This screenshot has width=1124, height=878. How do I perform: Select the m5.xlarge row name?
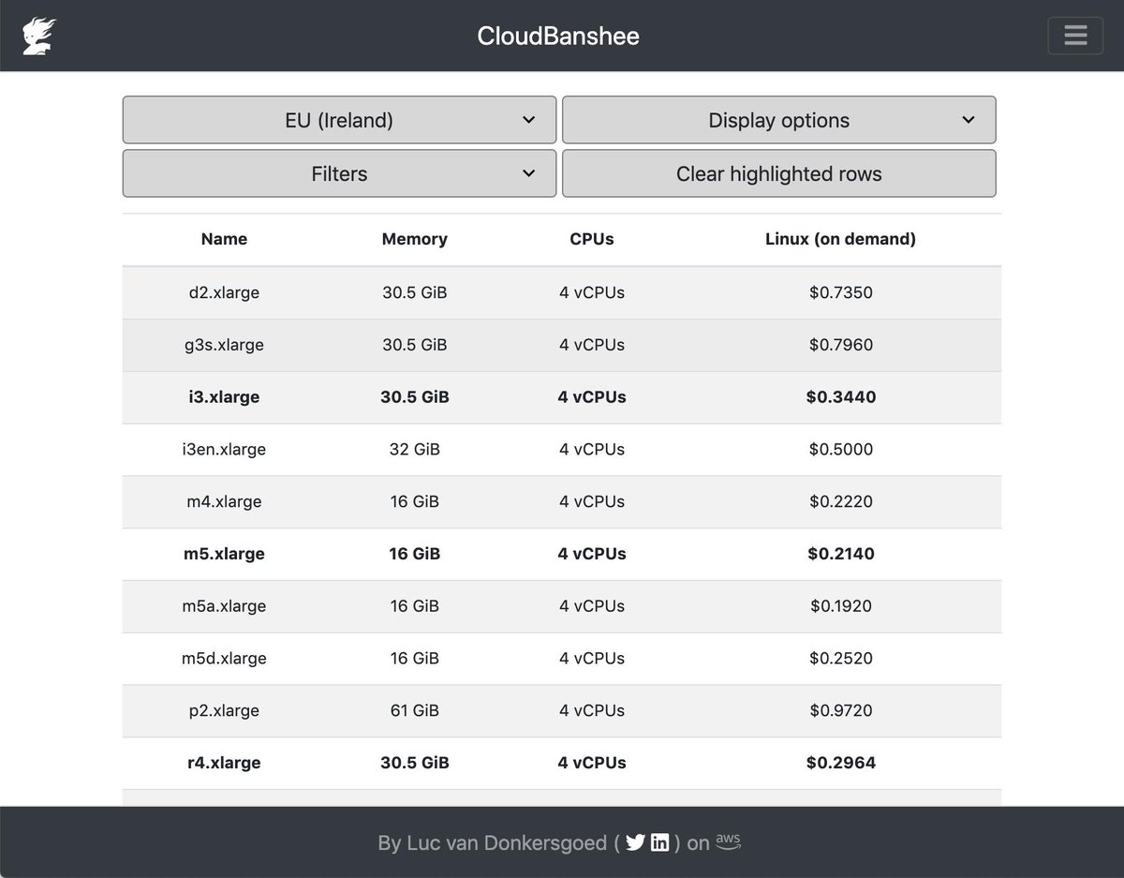224,554
